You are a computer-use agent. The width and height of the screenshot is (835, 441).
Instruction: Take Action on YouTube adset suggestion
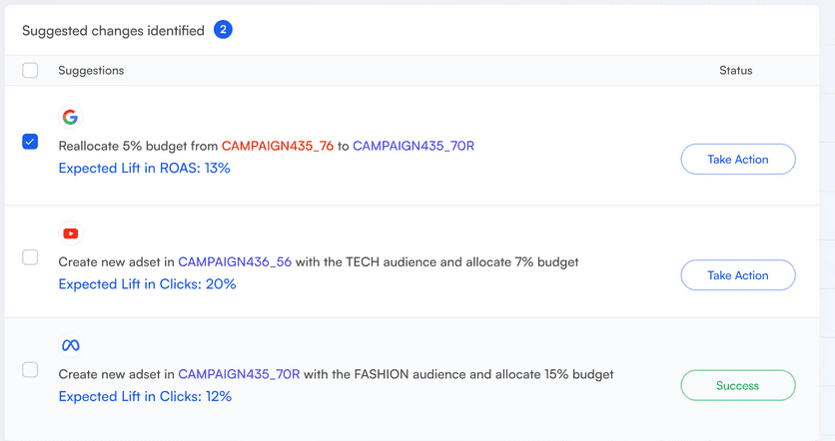click(738, 275)
